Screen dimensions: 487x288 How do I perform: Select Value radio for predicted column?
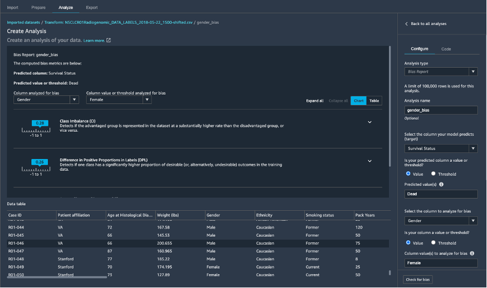pos(408,174)
